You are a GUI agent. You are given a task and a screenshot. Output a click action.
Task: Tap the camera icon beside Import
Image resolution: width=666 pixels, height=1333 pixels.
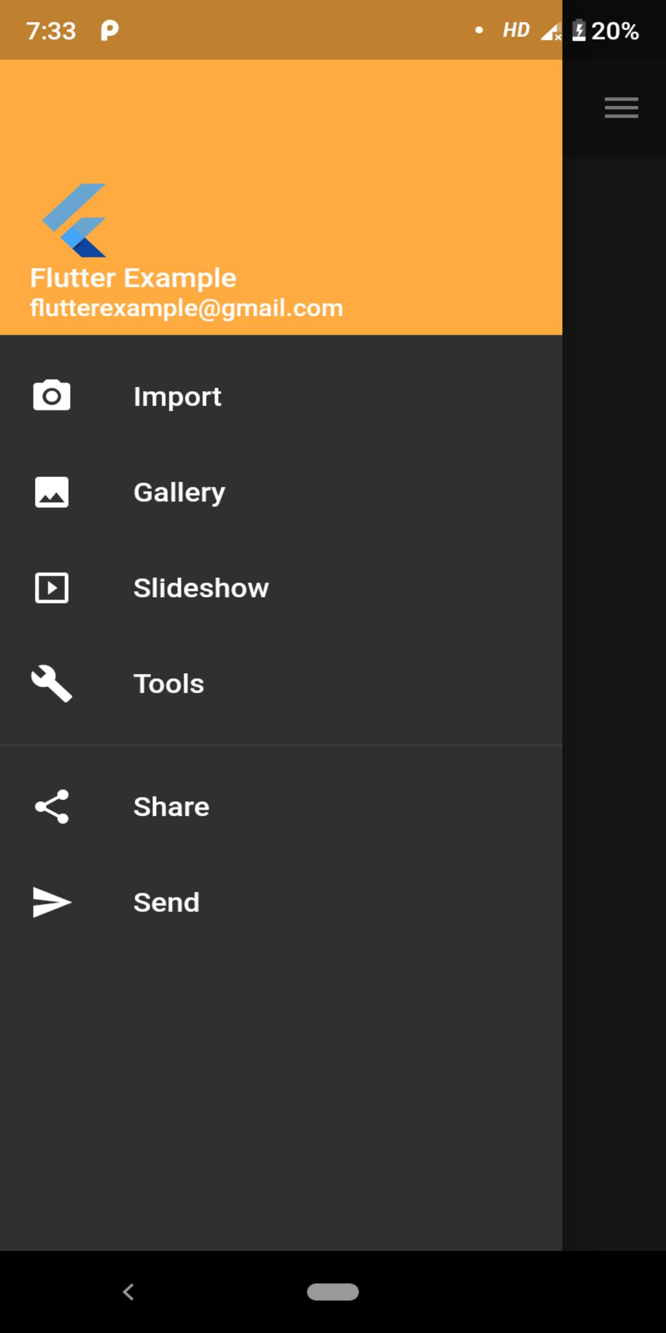coord(52,396)
